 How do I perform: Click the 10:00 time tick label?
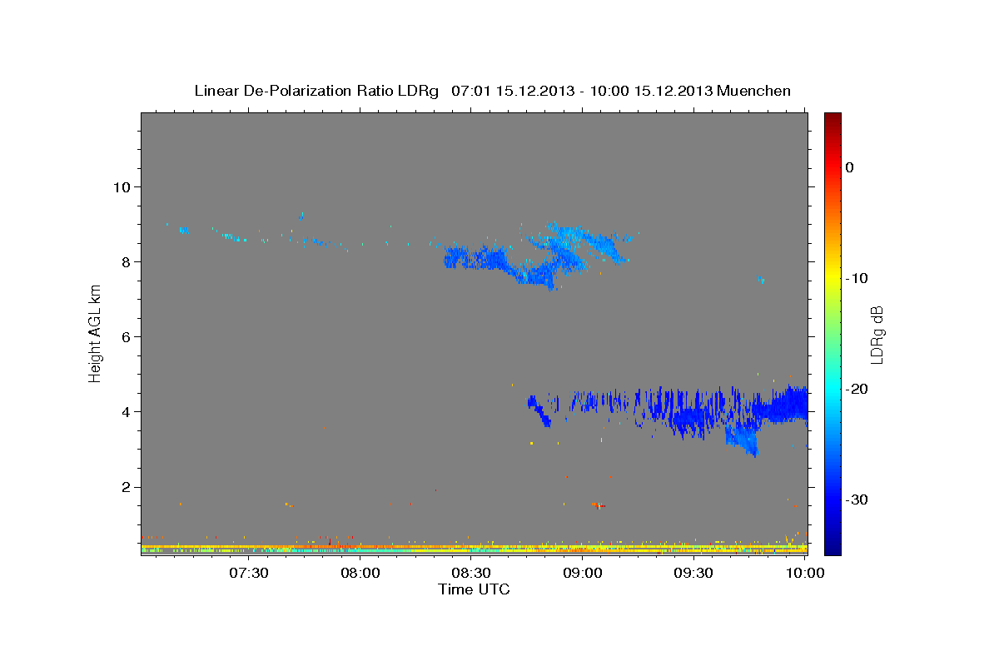click(805, 573)
